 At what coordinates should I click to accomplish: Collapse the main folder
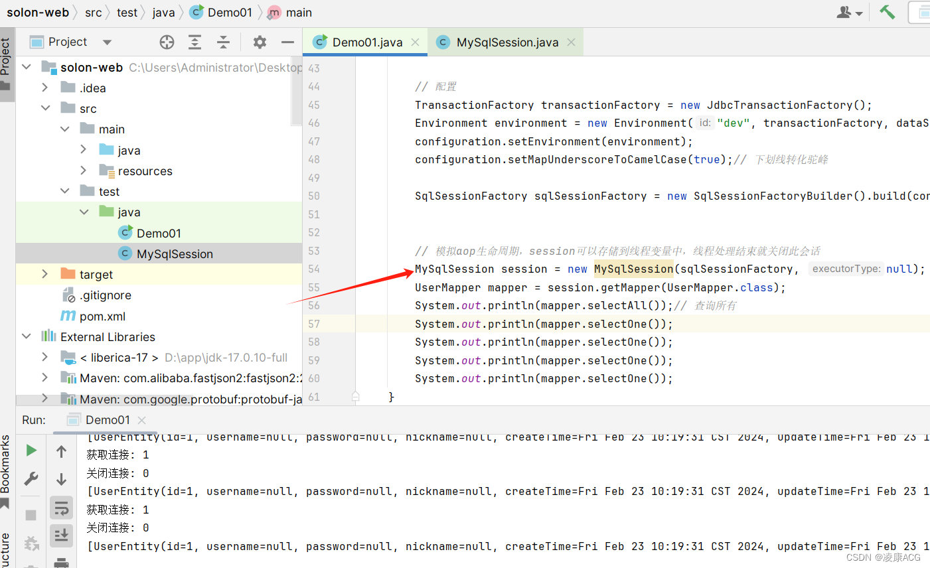click(x=64, y=129)
